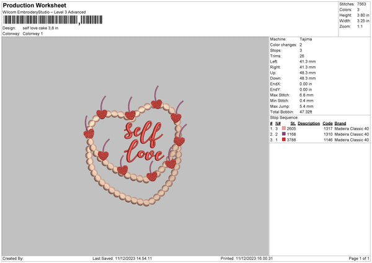Viewport: 372px width, 263px height.
Task: Click the Description column header
Action: [x=309, y=123]
